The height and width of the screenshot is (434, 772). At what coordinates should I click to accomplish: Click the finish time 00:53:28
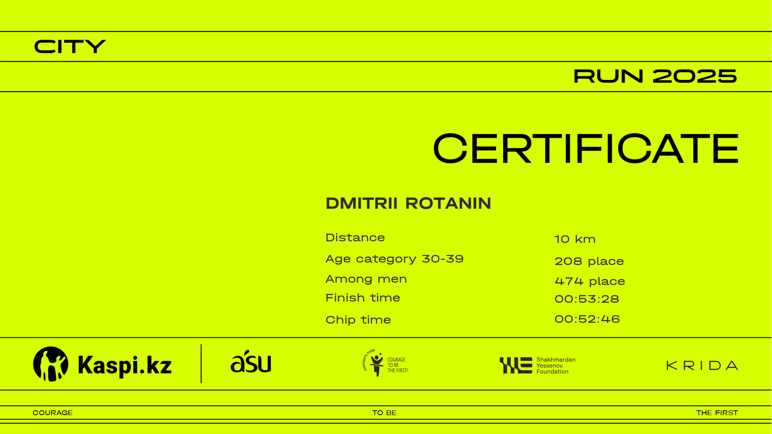(x=586, y=299)
